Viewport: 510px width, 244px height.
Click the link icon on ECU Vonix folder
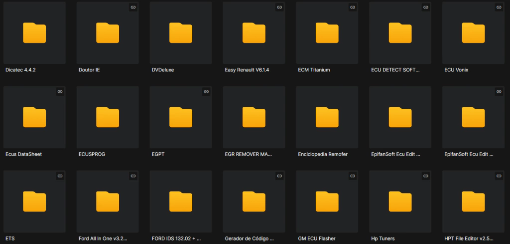point(499,7)
